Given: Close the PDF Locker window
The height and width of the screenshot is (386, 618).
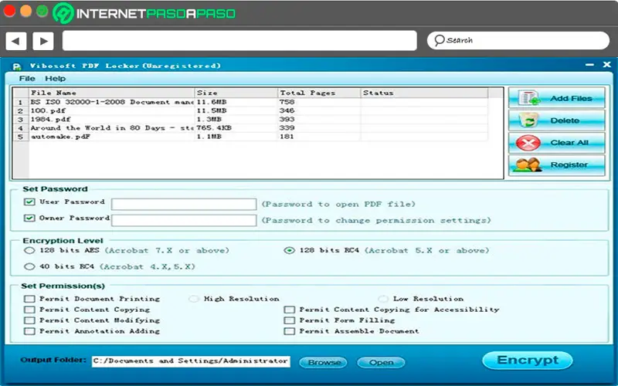Looking at the screenshot, I should click(606, 64).
